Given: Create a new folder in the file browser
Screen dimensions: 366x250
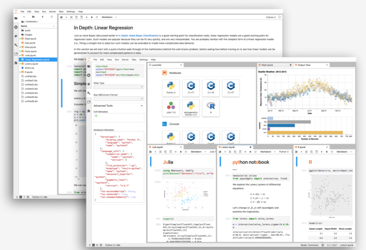Looking at the screenshot, I should [33, 17].
